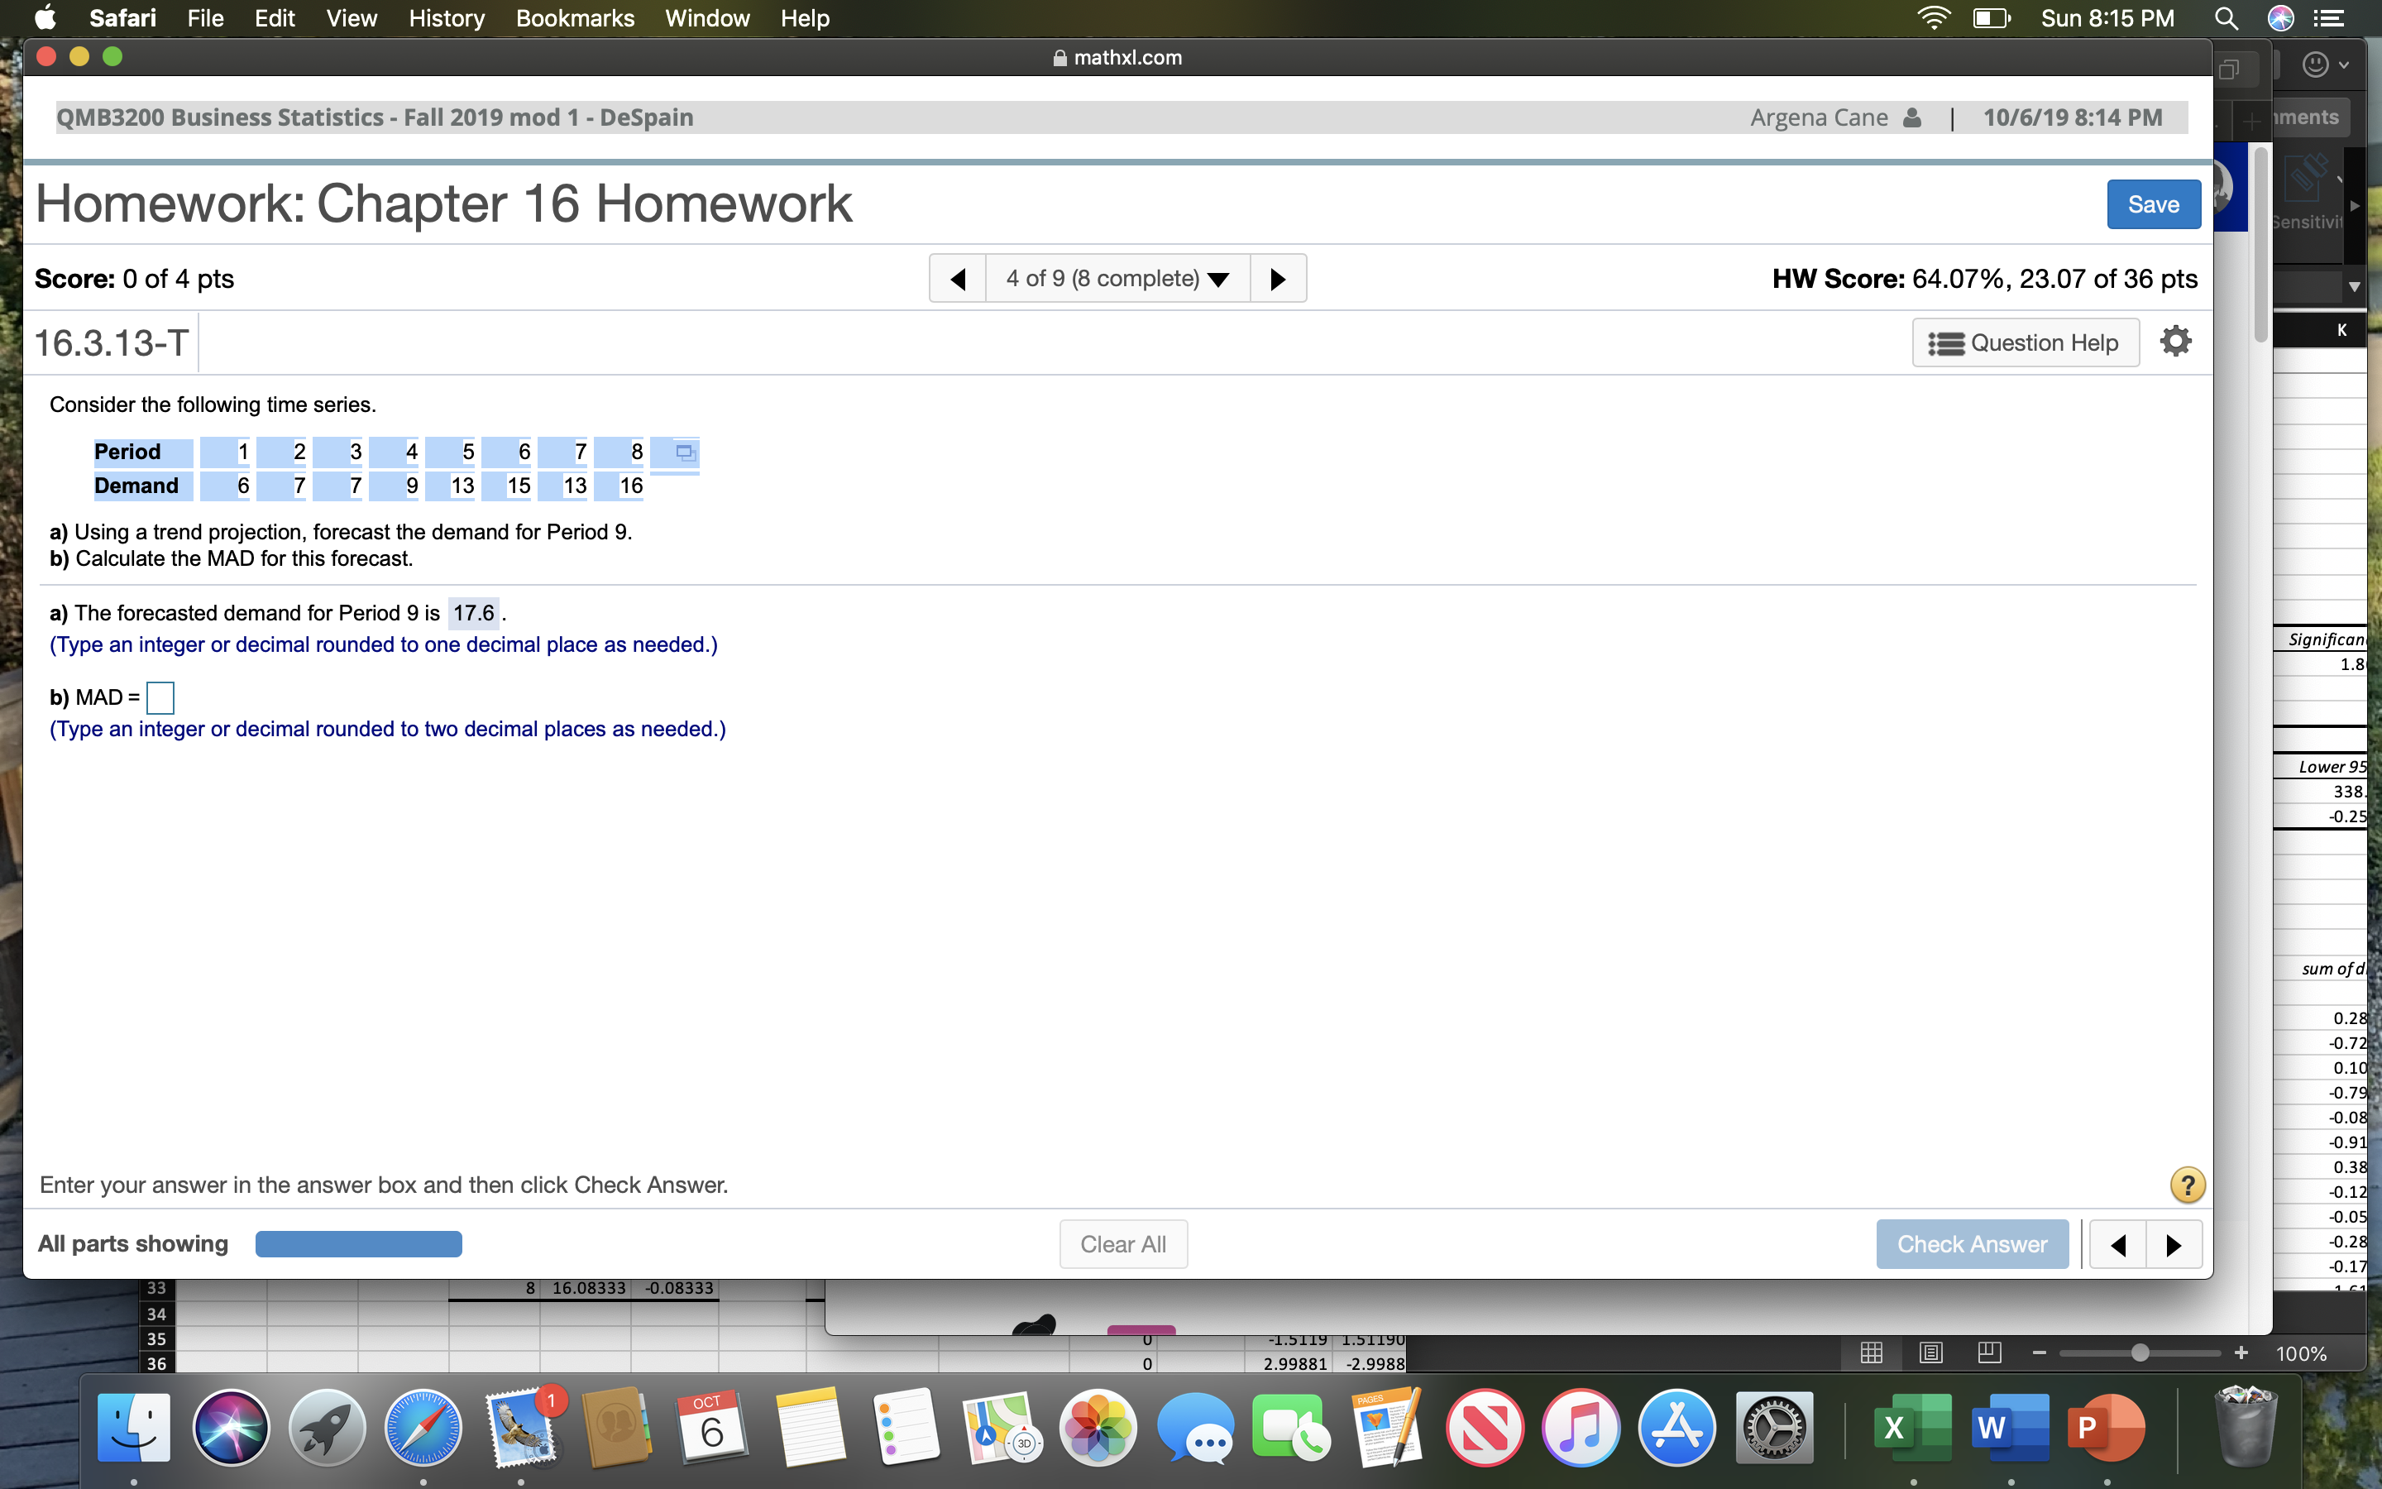Open the question settings gear icon

point(2175,342)
